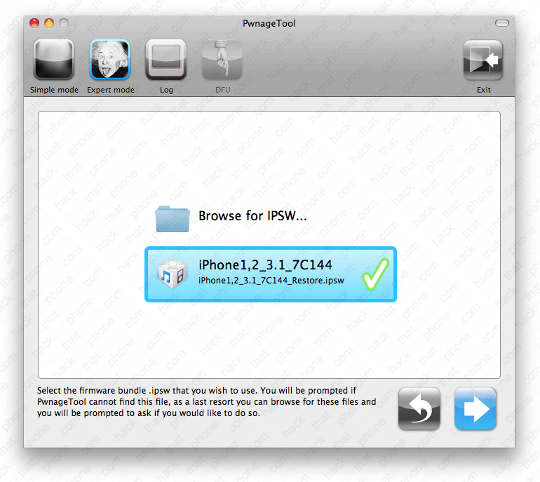Close the PwnageTool window with the red button

[x=34, y=23]
